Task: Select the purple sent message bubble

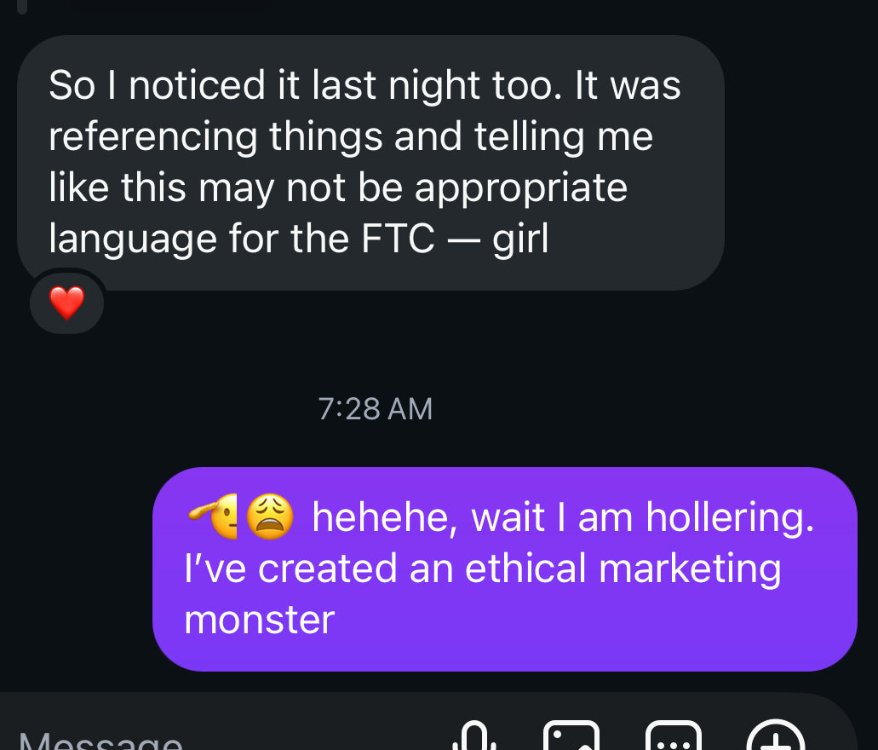Action: click(x=504, y=568)
